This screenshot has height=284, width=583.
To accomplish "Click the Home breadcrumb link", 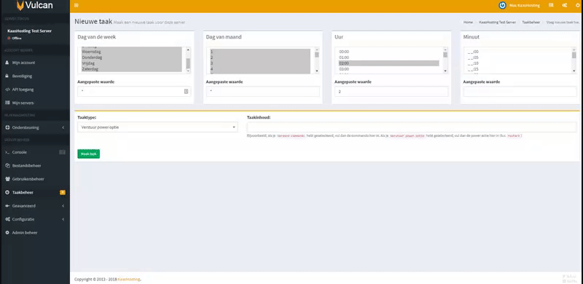I will pos(468,23).
